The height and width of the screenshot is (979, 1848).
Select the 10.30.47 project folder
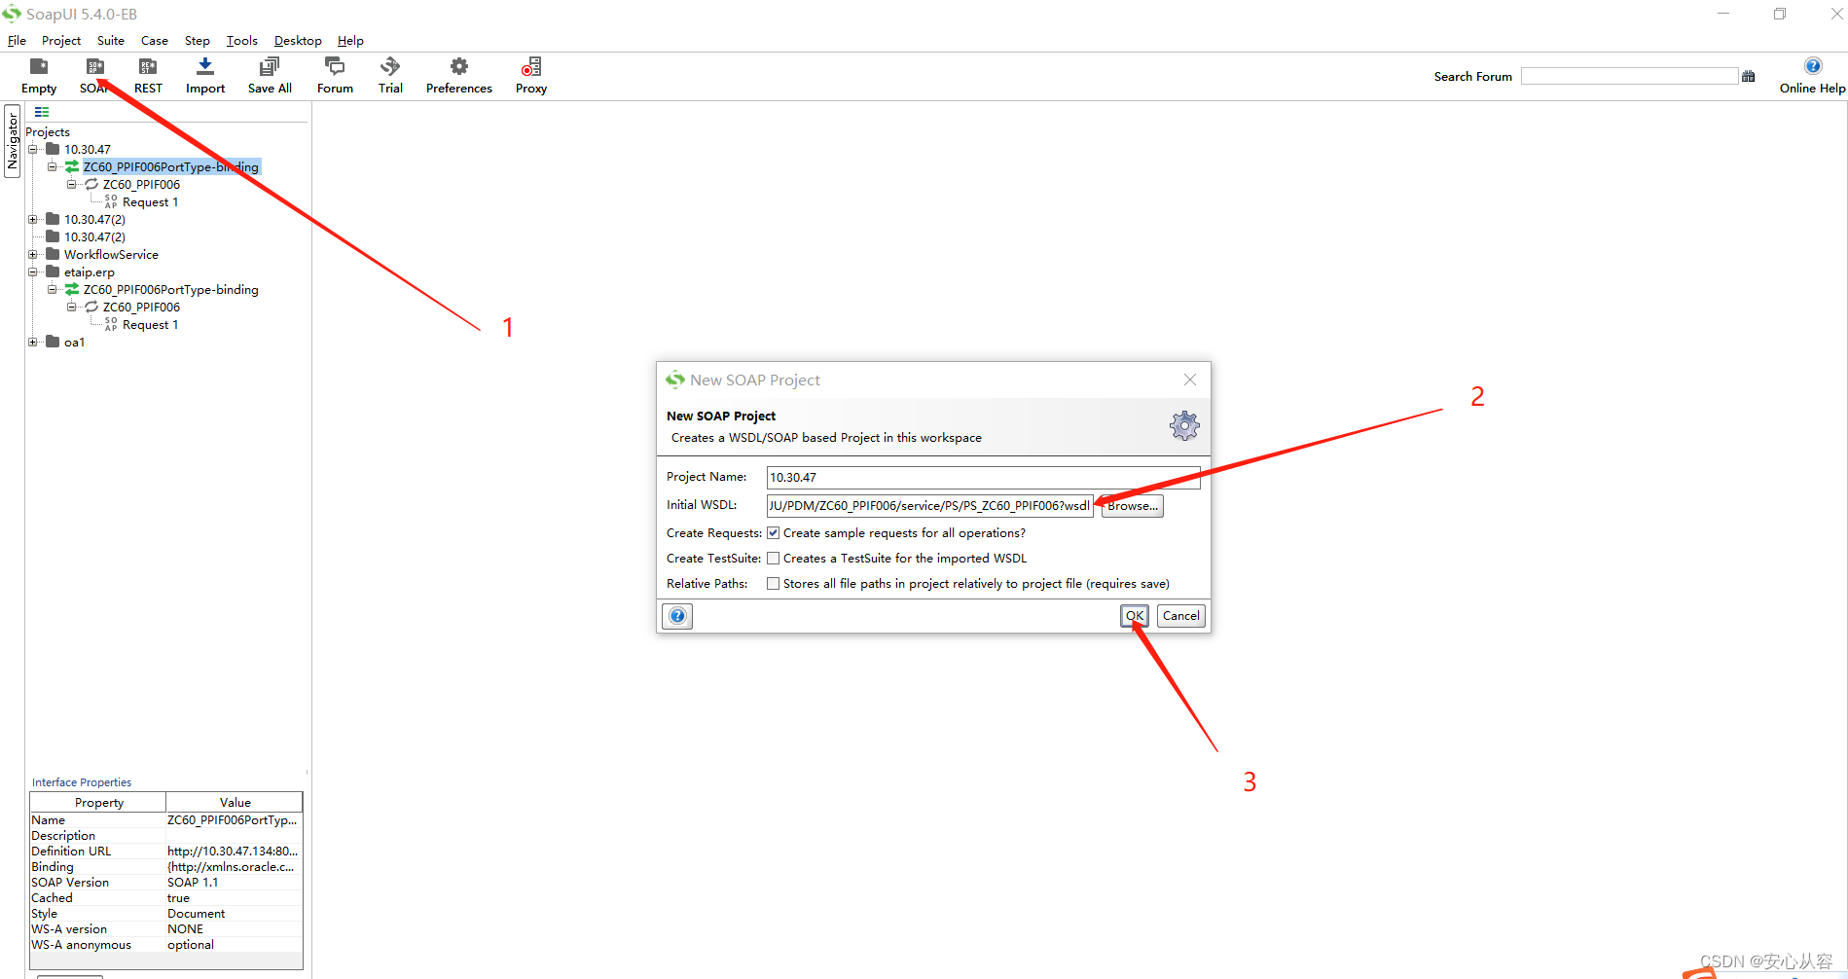(x=88, y=150)
